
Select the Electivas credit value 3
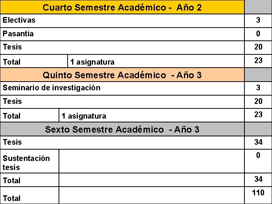click(258, 20)
